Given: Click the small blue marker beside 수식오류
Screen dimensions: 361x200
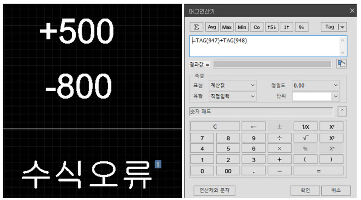Looking at the screenshot, I should tap(158, 164).
